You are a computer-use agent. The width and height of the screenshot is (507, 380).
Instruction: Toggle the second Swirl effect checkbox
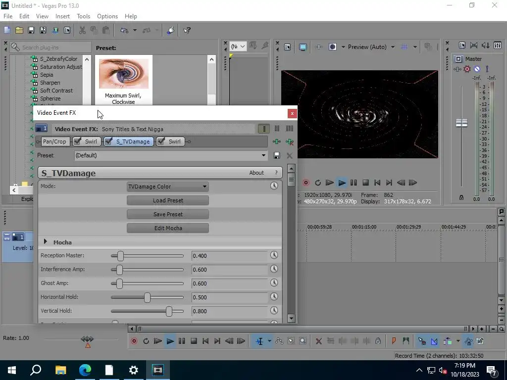[161, 141]
